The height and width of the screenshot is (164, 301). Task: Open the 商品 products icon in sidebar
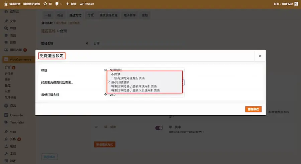pos(6,105)
